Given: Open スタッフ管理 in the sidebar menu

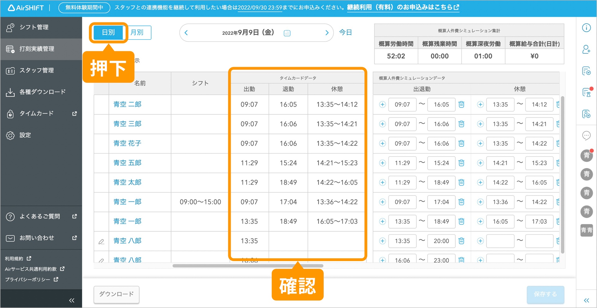Looking at the screenshot, I should pos(37,71).
